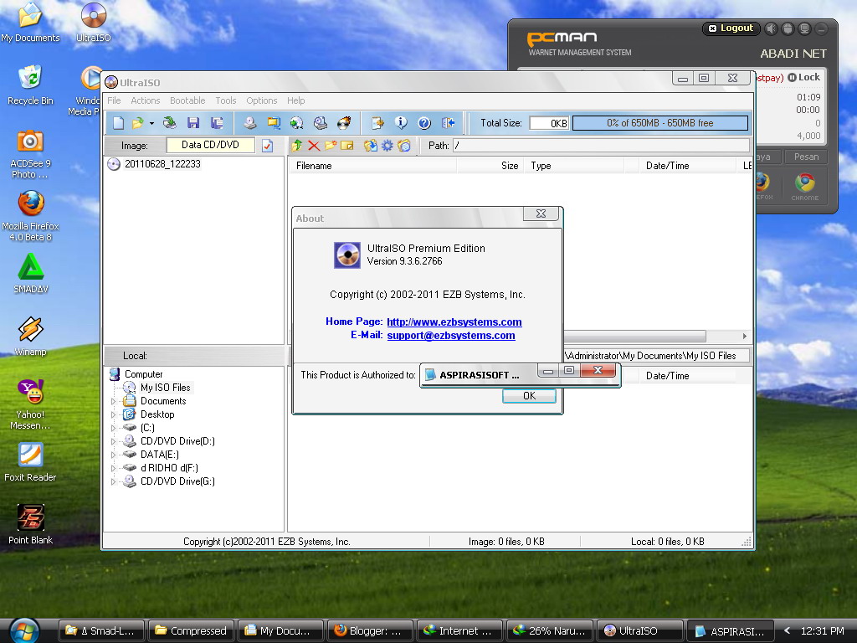Click the New Folder icon

coord(330,146)
